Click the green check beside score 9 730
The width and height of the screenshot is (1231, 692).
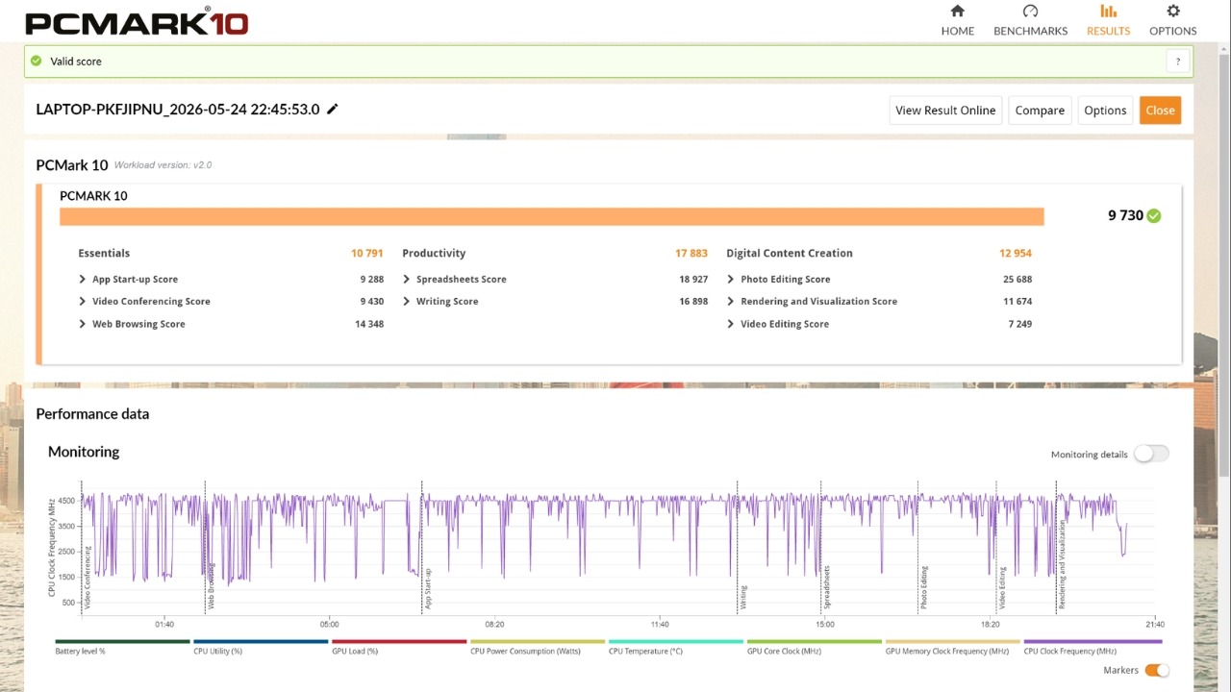[x=1154, y=215]
